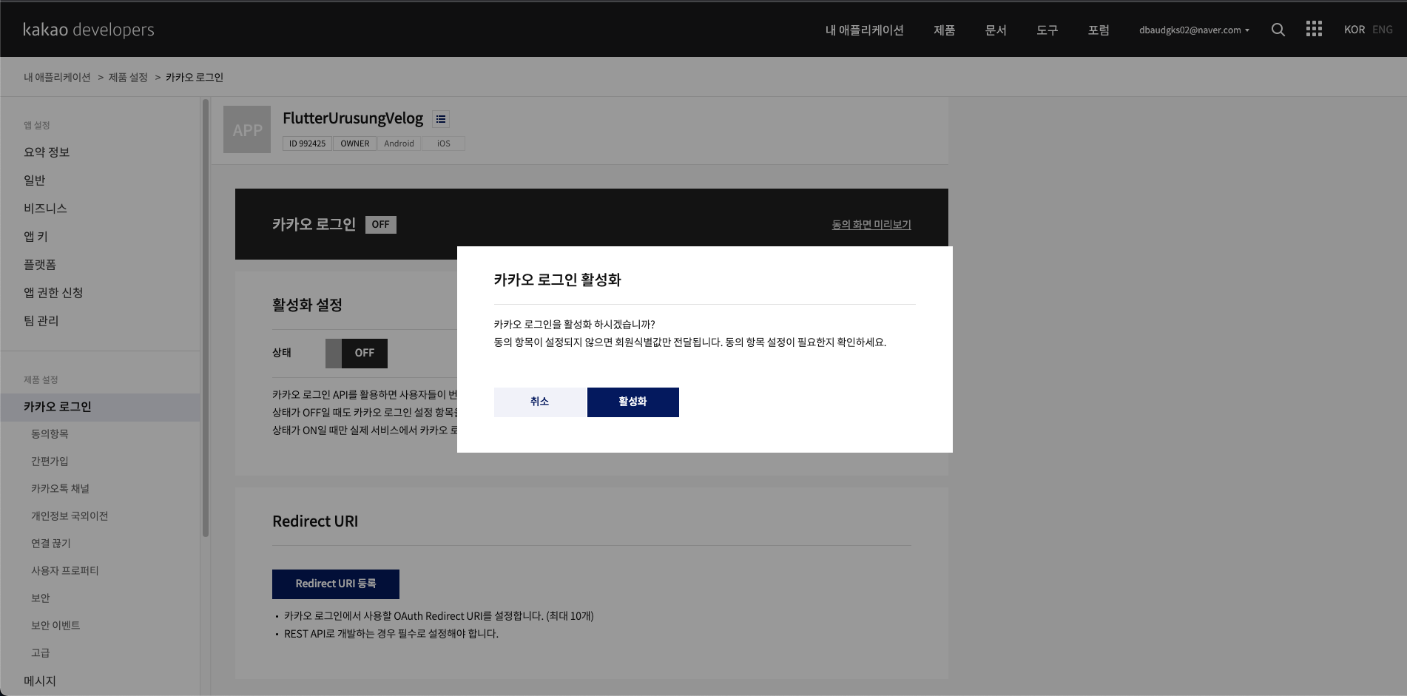Screen dimensions: 1407x696
Task: Select 비즈니스 in the sidebar
Action: 45,208
